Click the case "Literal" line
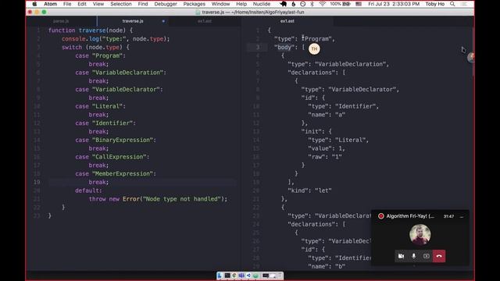500x281 pixels. [101, 106]
